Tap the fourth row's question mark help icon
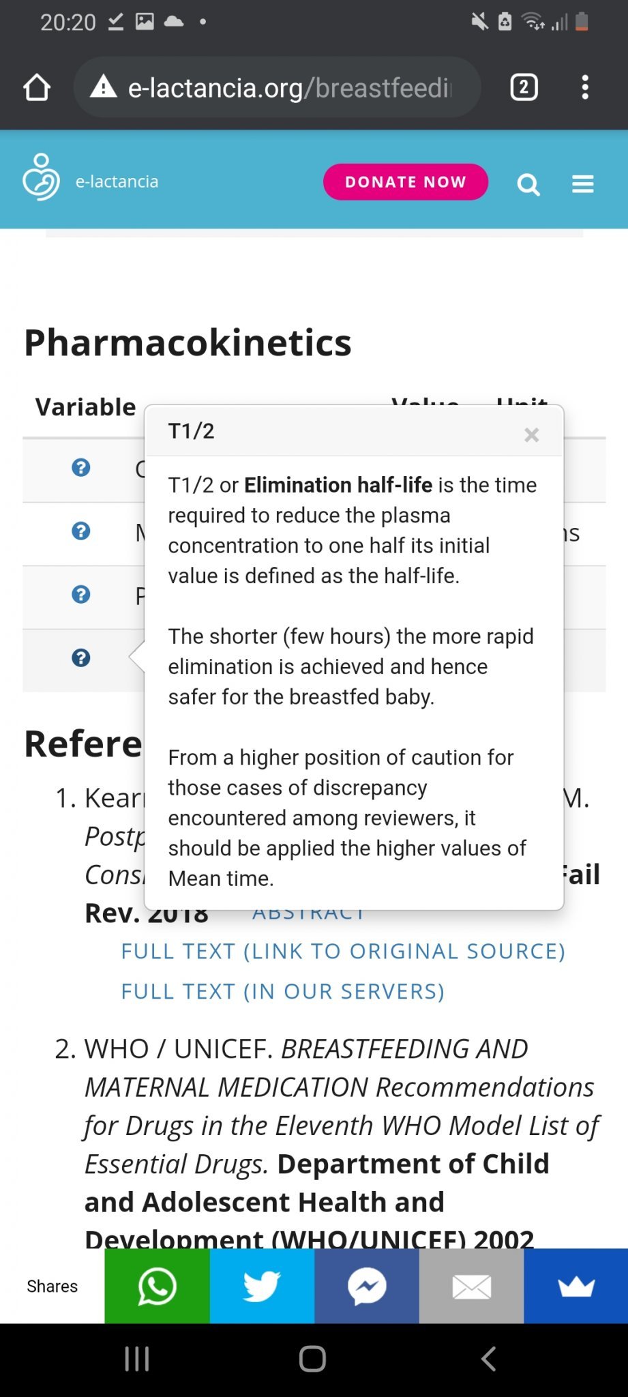Image resolution: width=628 pixels, height=1397 pixels. coord(81,658)
